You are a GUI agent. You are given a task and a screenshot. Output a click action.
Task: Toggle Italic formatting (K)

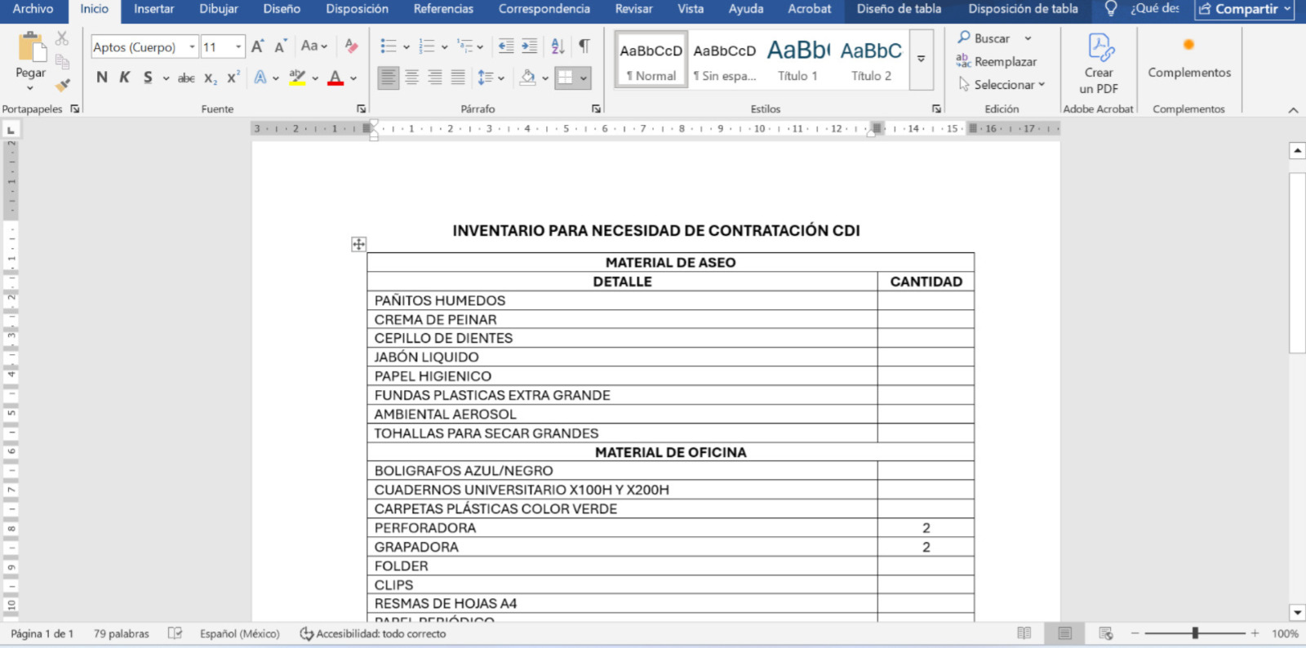124,78
